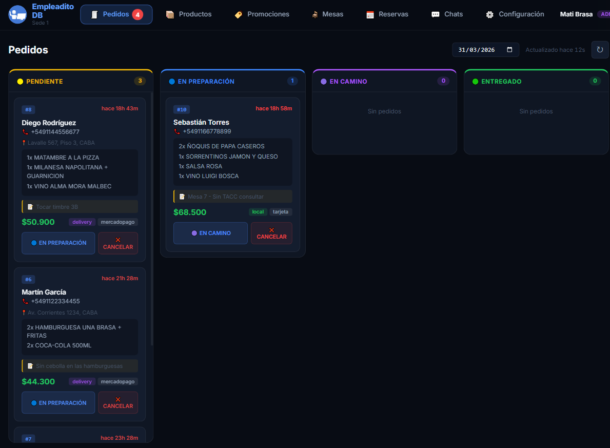Screen dimensions: 610x448
Task: Open the Mesas section
Action: pyautogui.click(x=327, y=14)
